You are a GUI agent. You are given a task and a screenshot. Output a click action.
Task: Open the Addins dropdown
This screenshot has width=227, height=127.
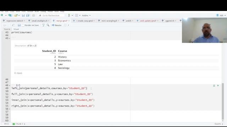click(86, 16)
